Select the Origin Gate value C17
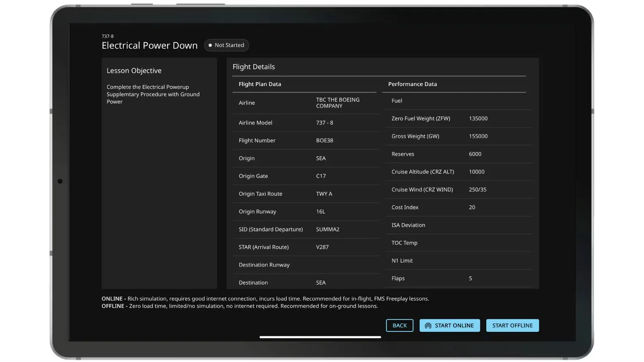 [321, 176]
